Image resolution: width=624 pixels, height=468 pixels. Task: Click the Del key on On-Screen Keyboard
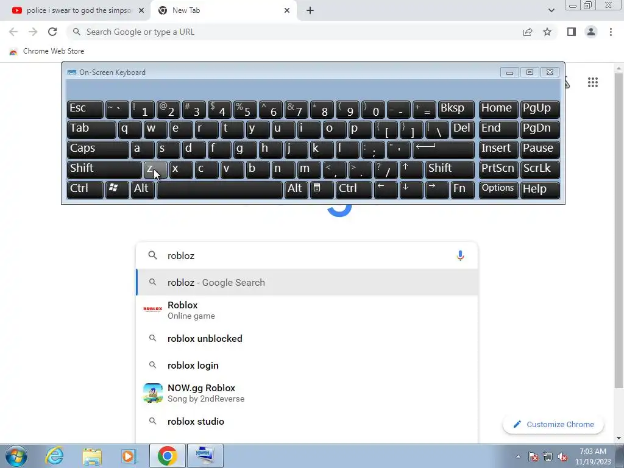[x=463, y=129]
